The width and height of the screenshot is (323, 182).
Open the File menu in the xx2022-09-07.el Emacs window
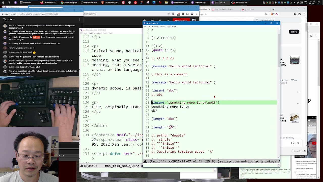[145, 26]
